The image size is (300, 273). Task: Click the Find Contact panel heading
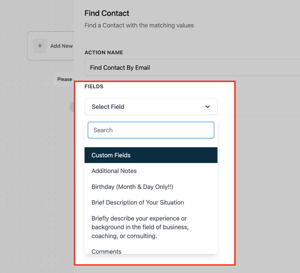coord(107,14)
